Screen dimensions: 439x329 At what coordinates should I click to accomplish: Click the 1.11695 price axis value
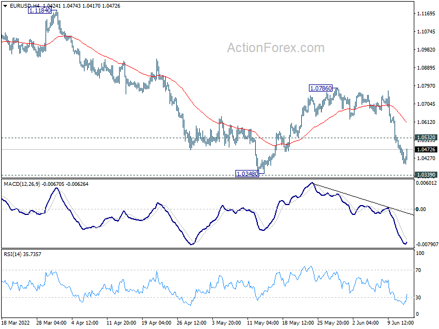click(x=426, y=13)
